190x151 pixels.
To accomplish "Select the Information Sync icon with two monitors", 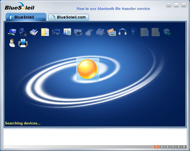I will point(56,32).
